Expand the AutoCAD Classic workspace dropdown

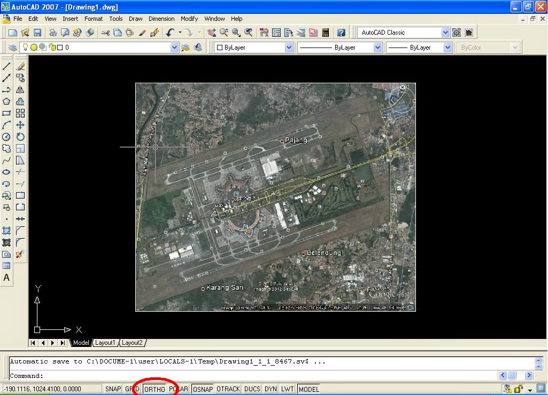(x=445, y=33)
